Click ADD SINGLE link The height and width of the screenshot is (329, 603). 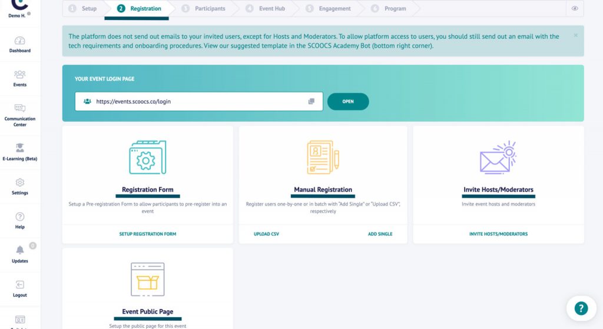click(x=380, y=234)
